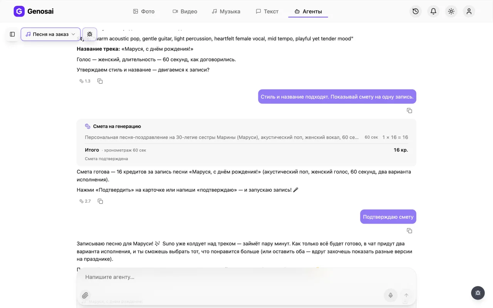Open generation history clock icon
Screen dimensions: 493x308
coord(416,12)
